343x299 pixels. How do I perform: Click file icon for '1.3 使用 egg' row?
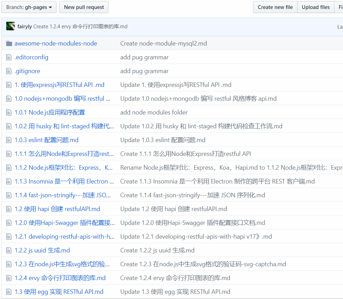point(9,292)
